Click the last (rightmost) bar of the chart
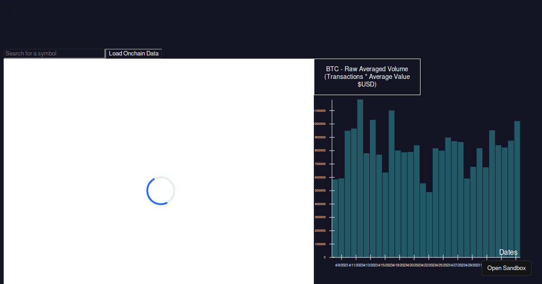 coord(517,189)
